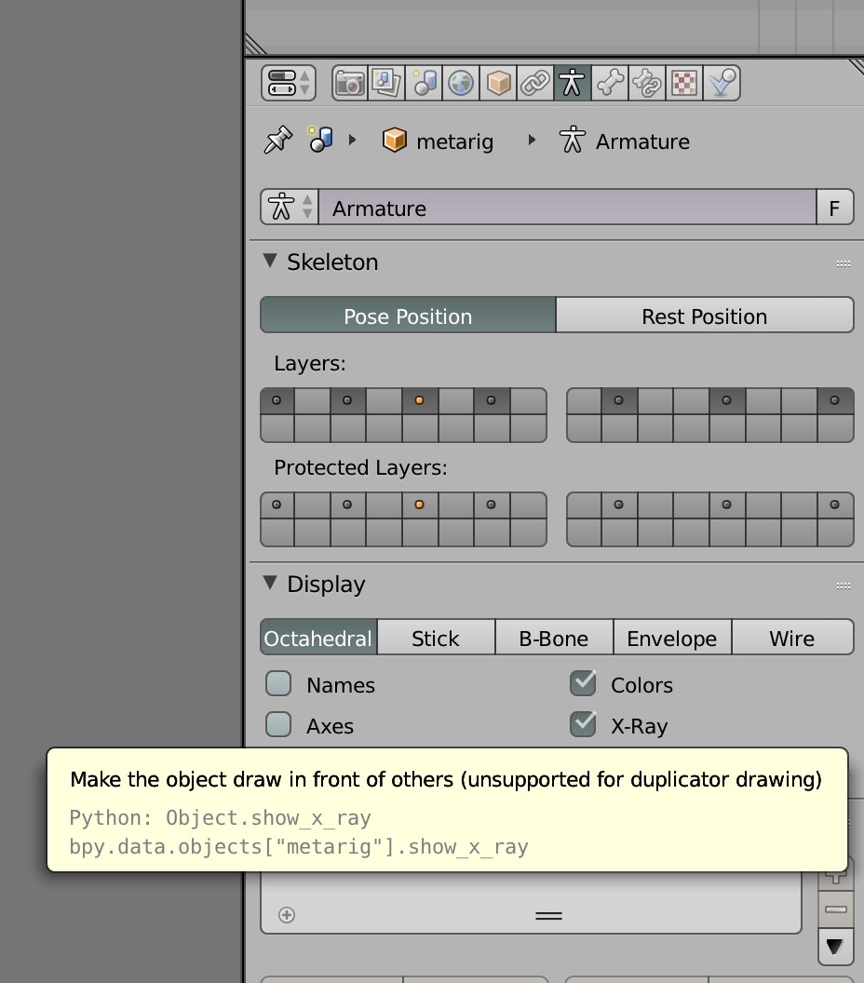Click the Armature label in the breadcrumb
864x983 pixels.
click(x=642, y=141)
